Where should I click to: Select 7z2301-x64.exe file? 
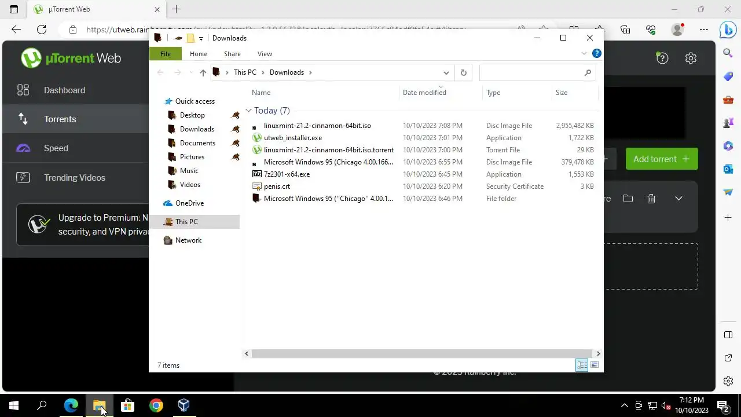click(287, 174)
